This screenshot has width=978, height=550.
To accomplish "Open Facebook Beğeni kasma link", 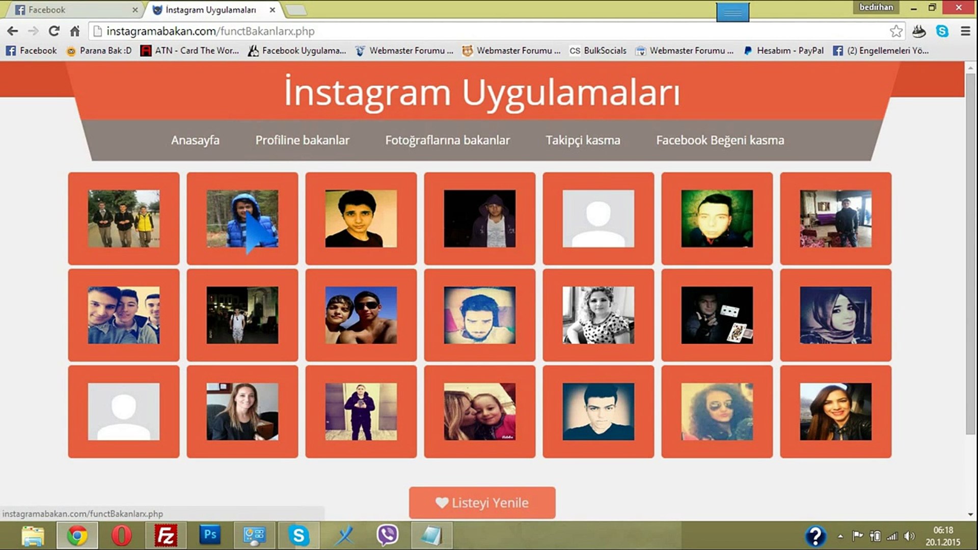I will (720, 141).
